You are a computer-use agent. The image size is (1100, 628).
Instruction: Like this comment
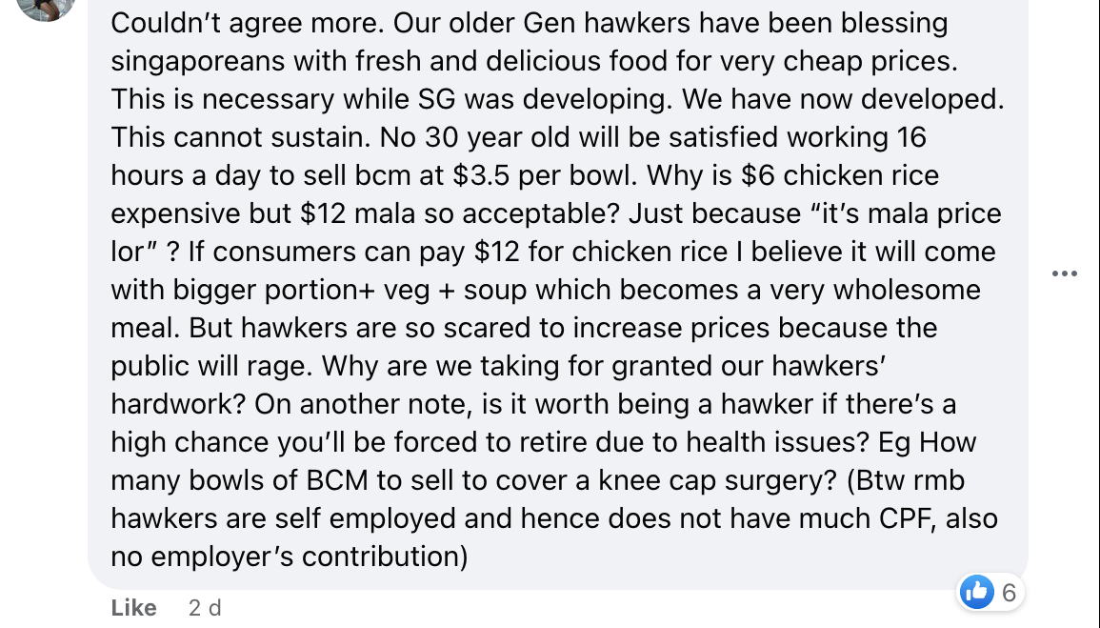[x=133, y=608]
